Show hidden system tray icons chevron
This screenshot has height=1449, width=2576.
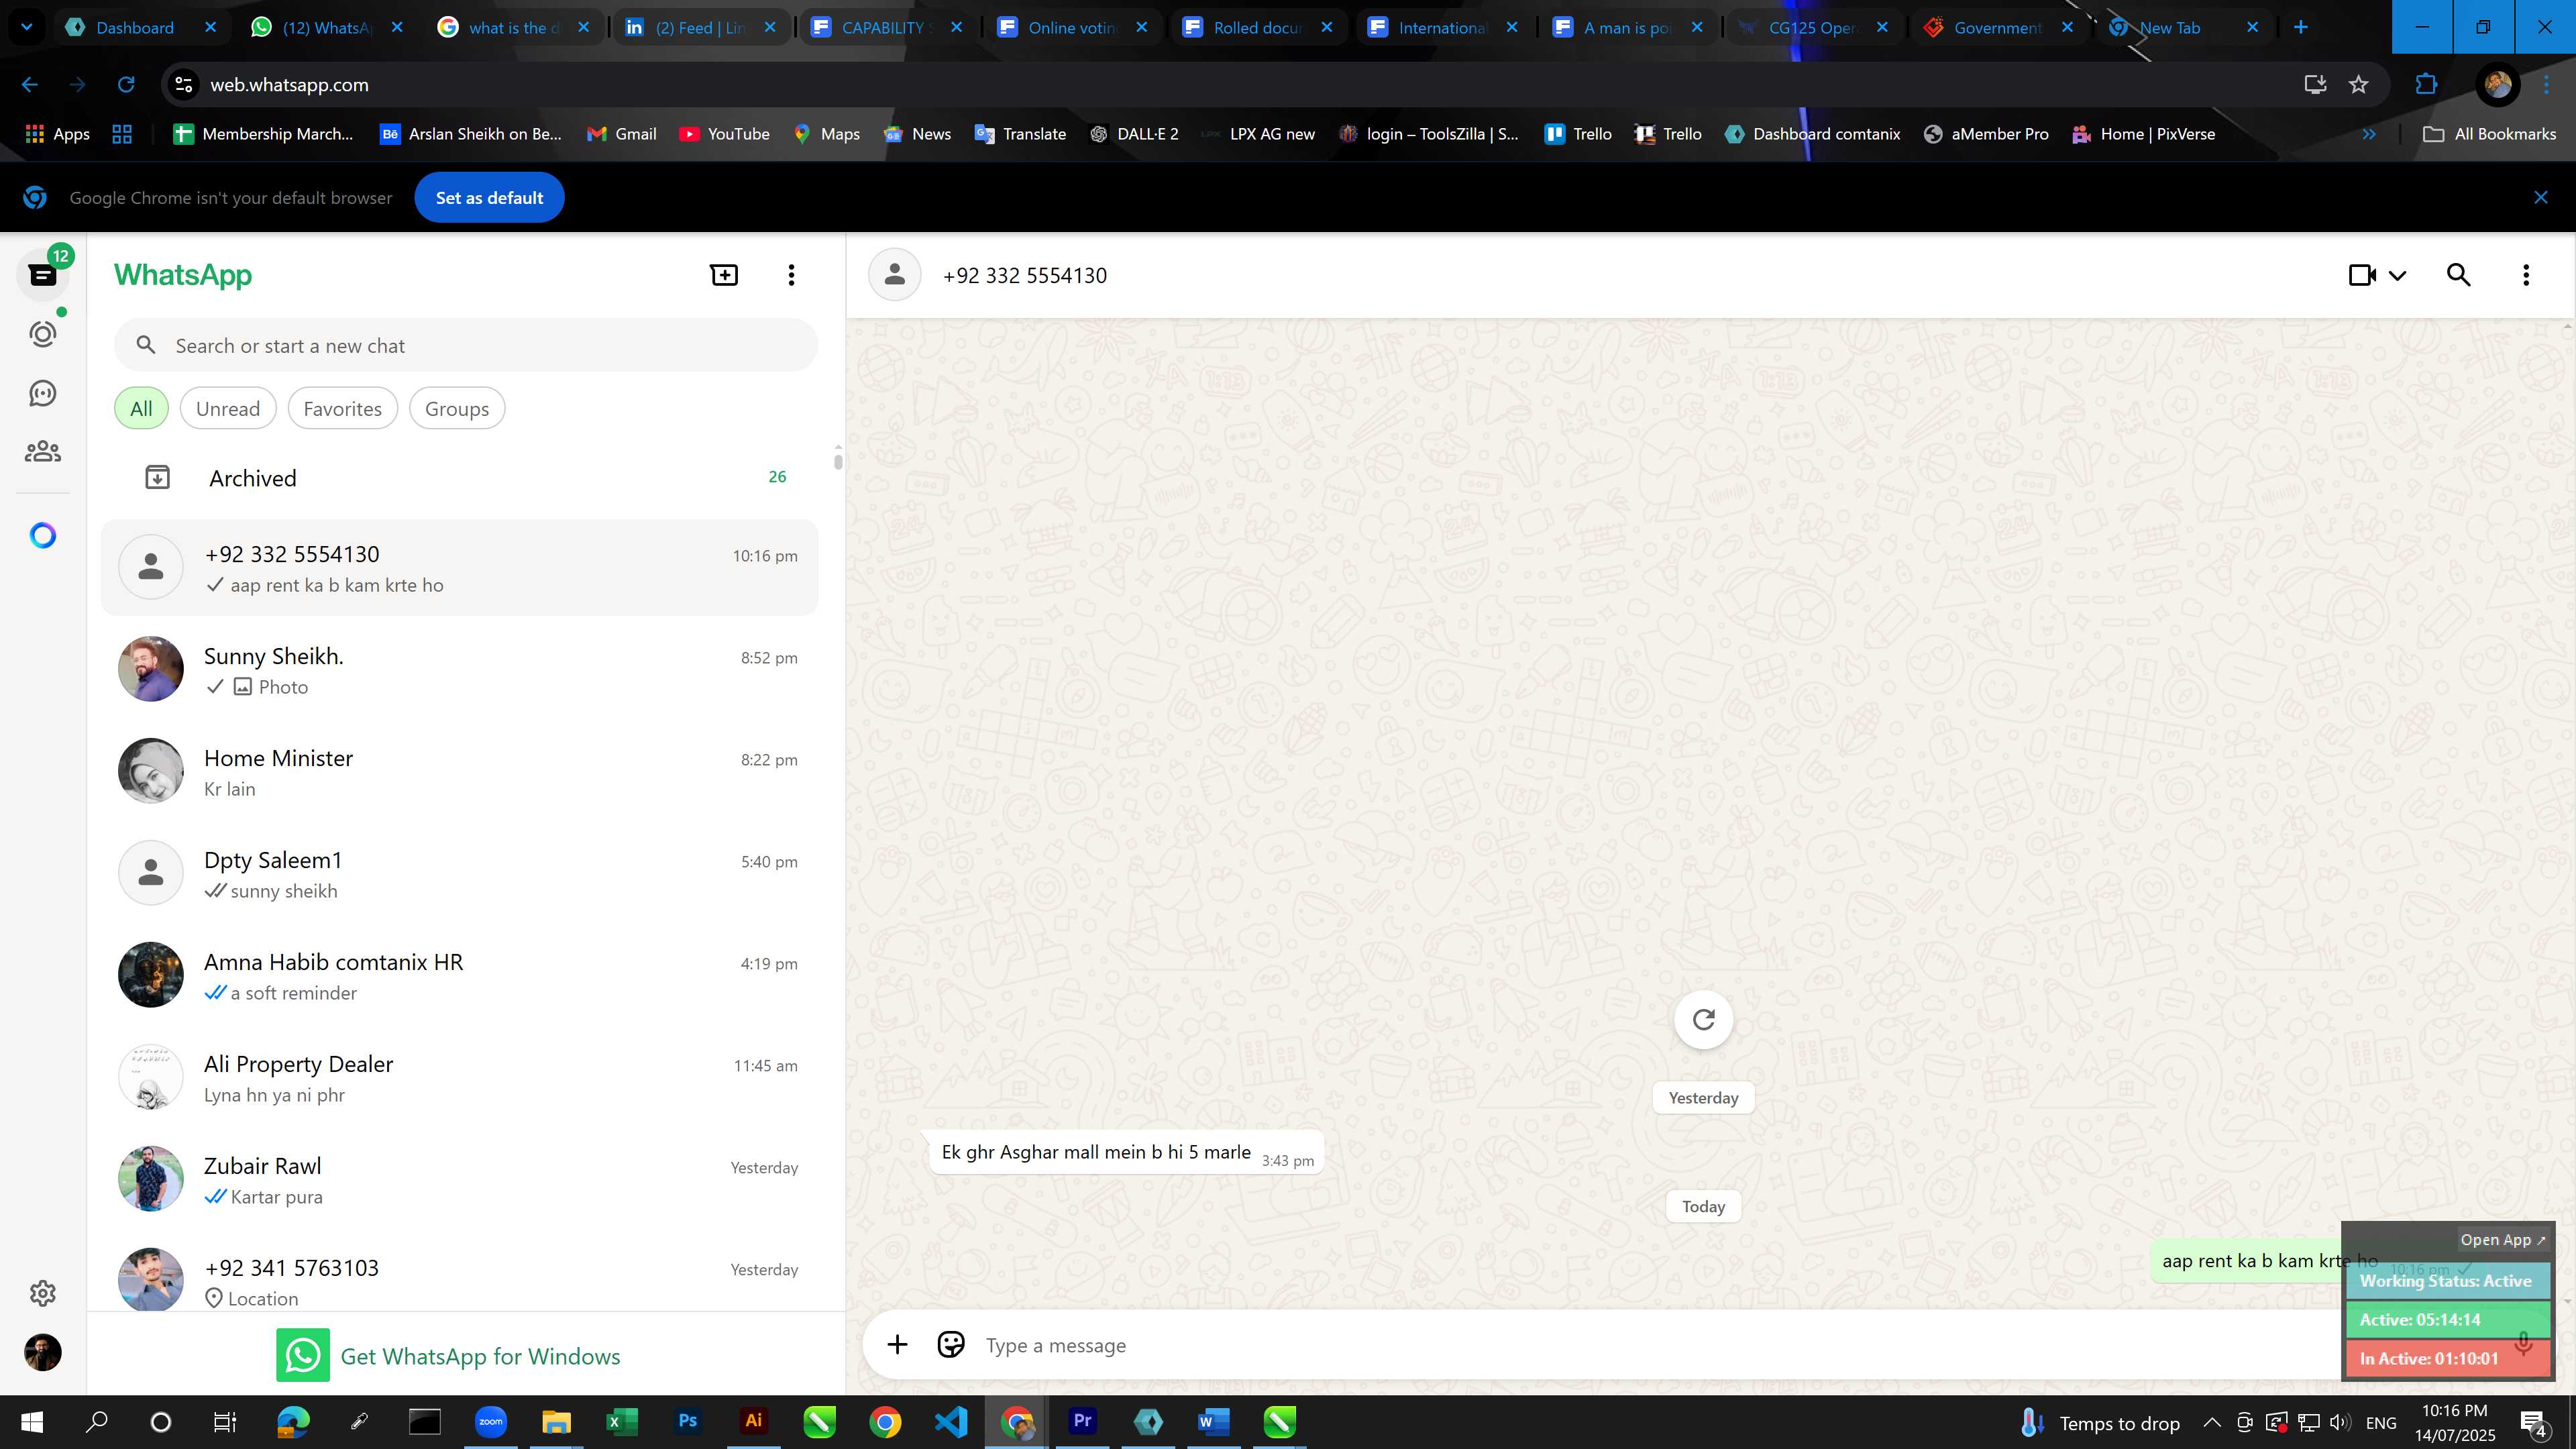[x=2212, y=1422]
